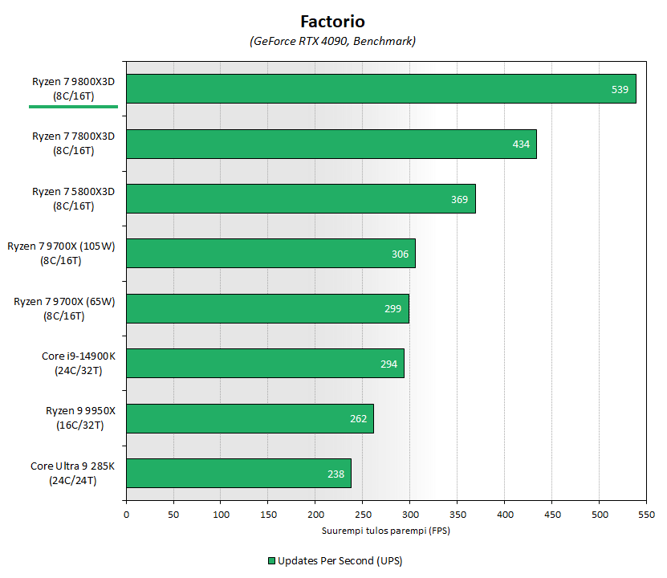The width and height of the screenshot is (667, 578).
Task: Select the "150" x-axis tick label
Action: pyautogui.click(x=268, y=515)
